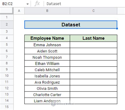Click the merged Dataset title cell

[x=71, y=25]
